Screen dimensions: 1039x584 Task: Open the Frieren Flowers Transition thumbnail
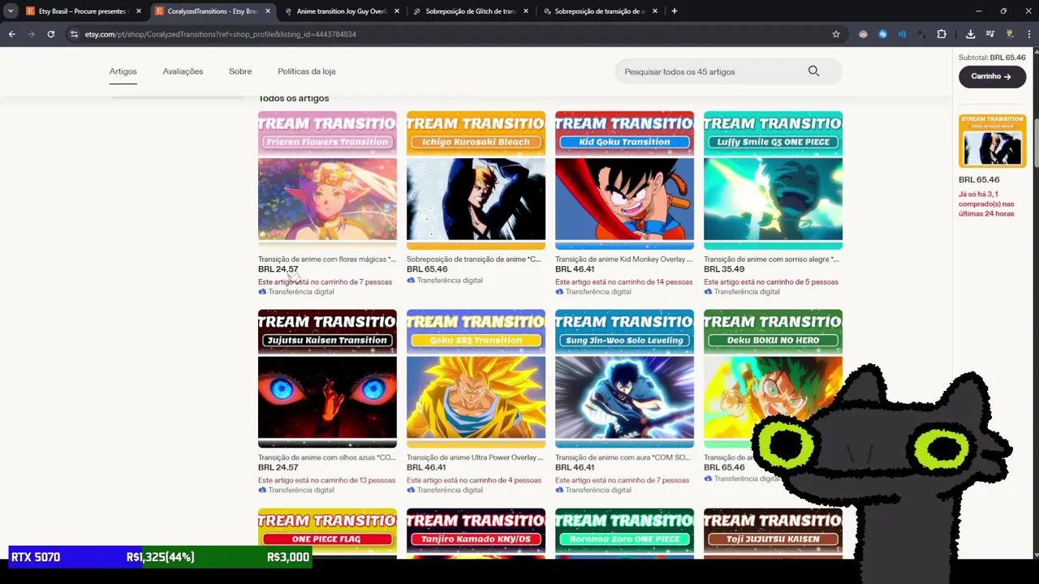click(x=327, y=180)
